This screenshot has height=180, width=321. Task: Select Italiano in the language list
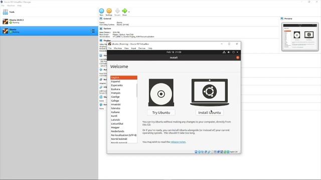[x=124, y=112]
